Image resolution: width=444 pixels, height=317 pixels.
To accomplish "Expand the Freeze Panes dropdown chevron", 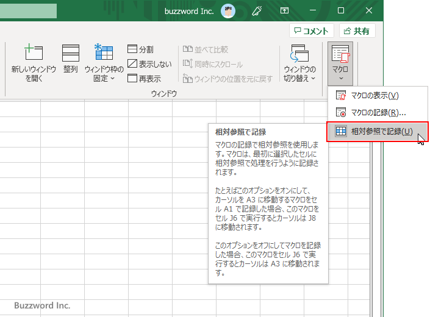I will point(113,79).
